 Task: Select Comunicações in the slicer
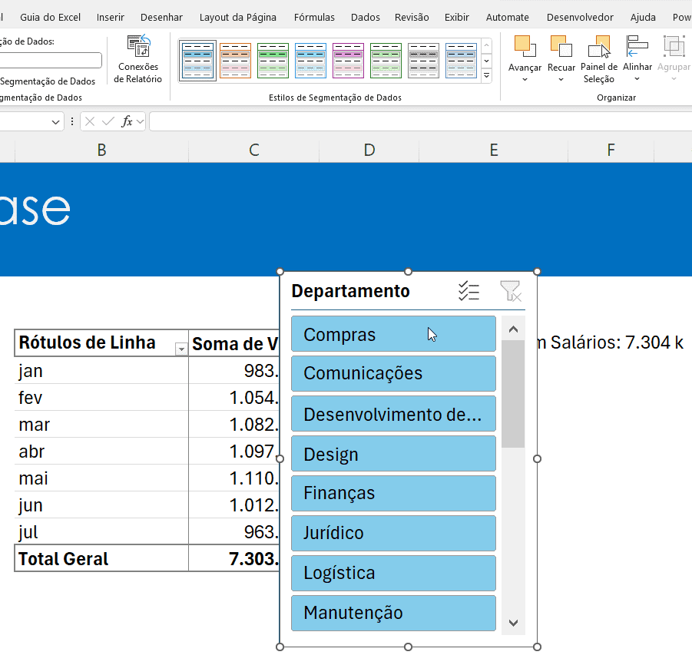click(x=393, y=374)
